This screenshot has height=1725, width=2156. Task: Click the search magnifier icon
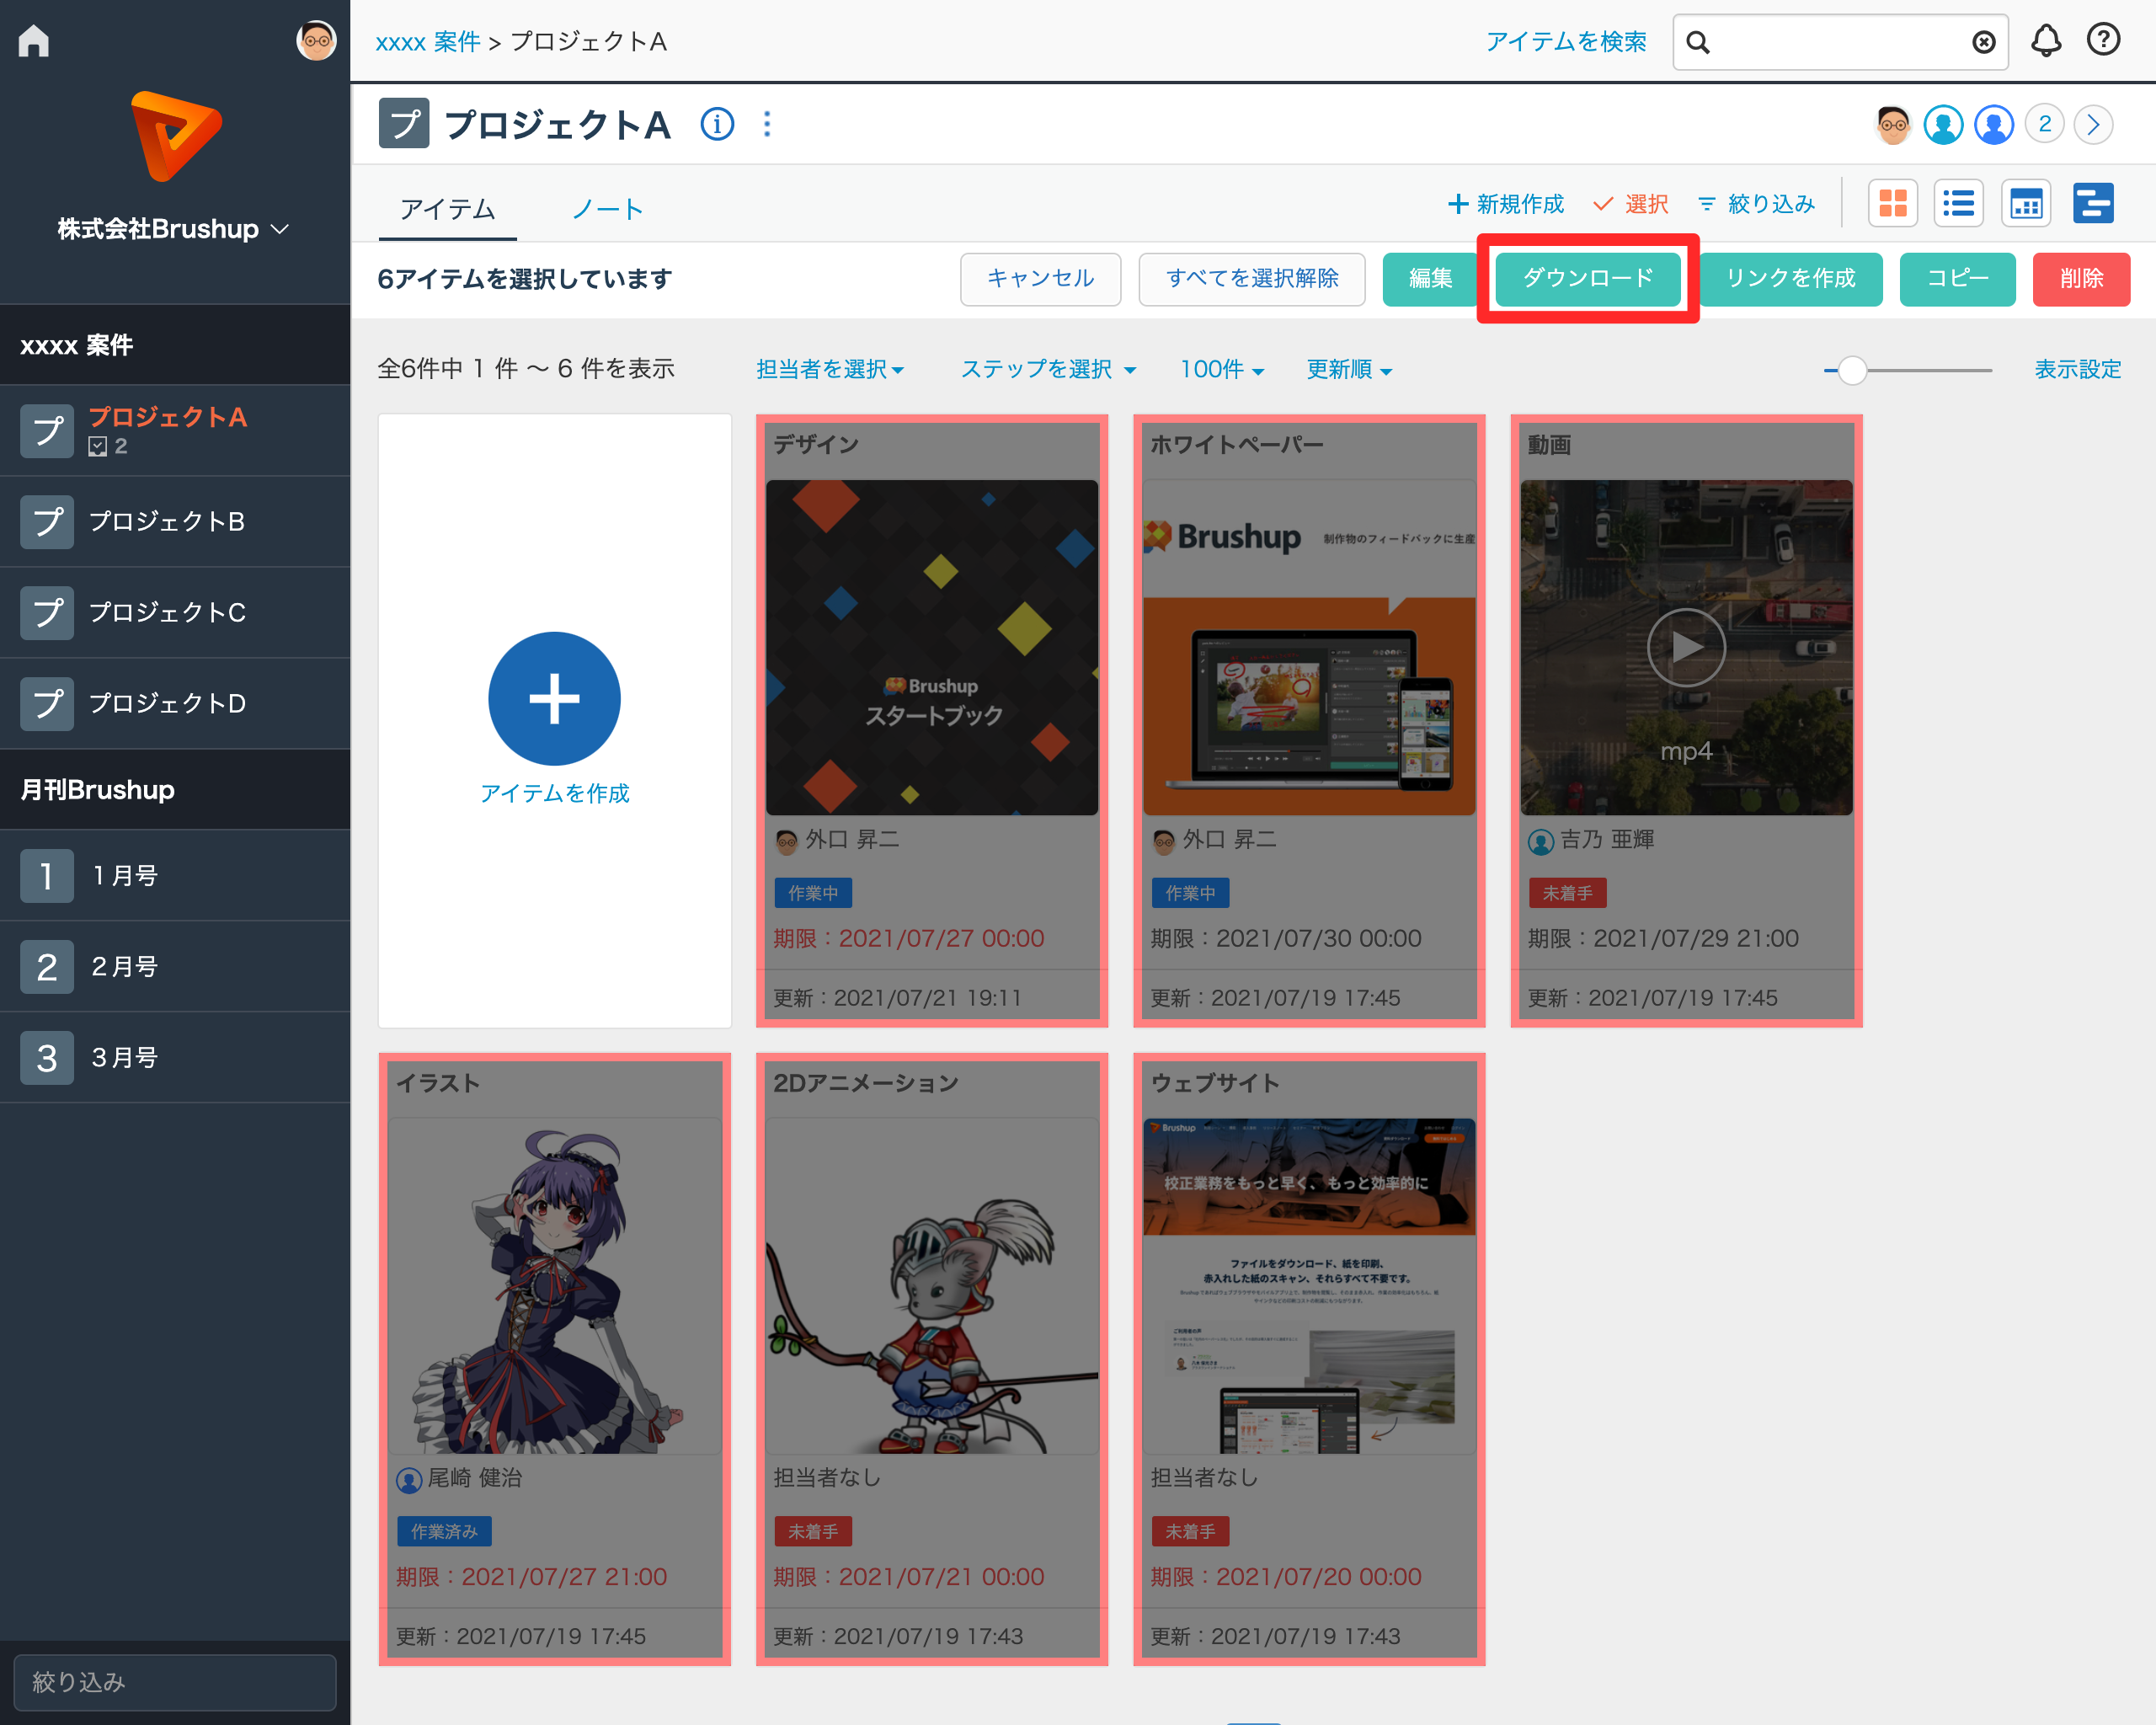tap(1698, 42)
